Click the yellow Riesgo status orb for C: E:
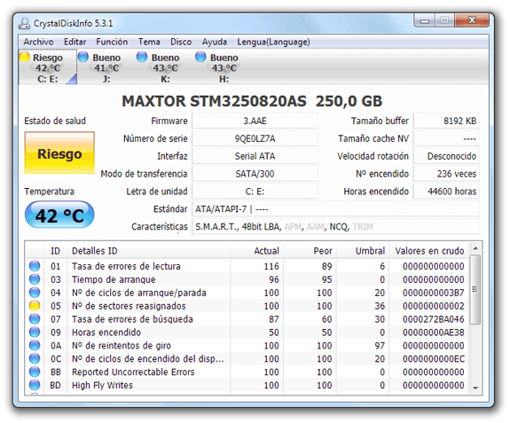510x423 pixels. point(25,57)
